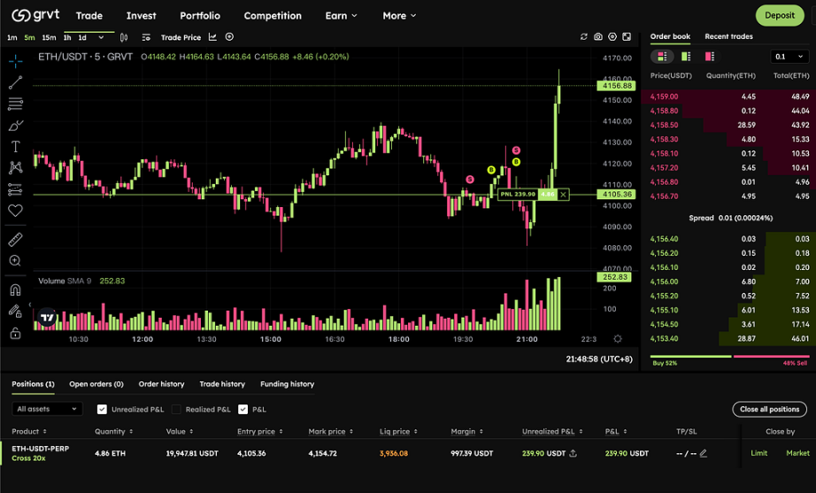Edit TP/SL with pencil icon

704,453
